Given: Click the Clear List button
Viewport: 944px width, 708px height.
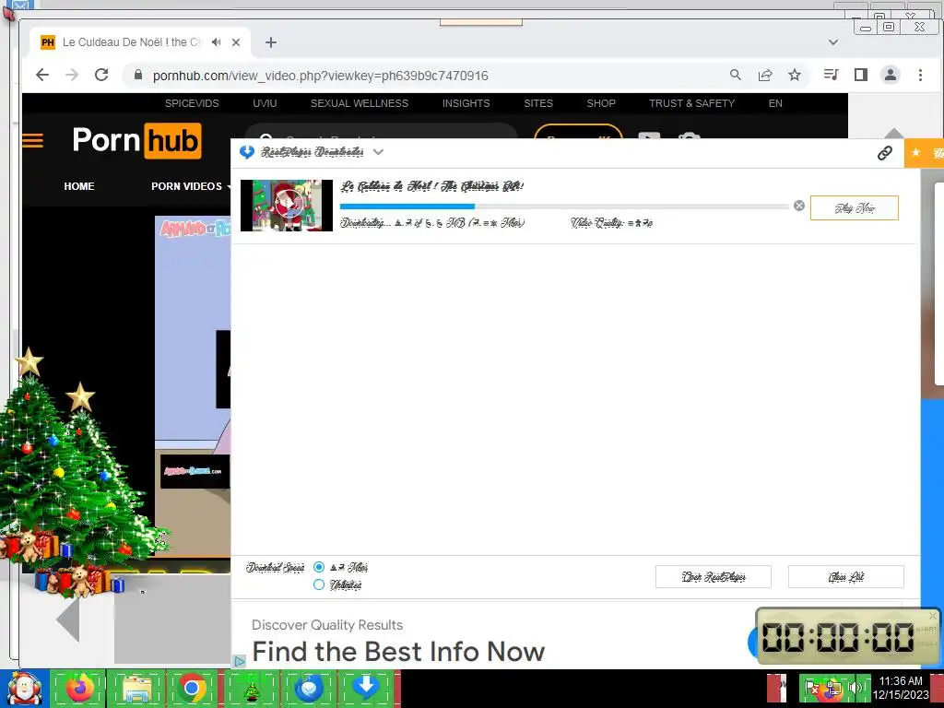Looking at the screenshot, I should pyautogui.click(x=846, y=577).
